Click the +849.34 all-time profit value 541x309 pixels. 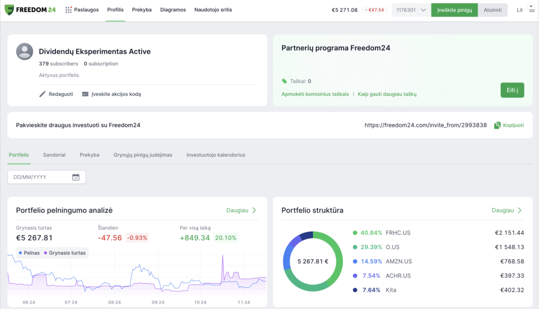[x=194, y=238]
